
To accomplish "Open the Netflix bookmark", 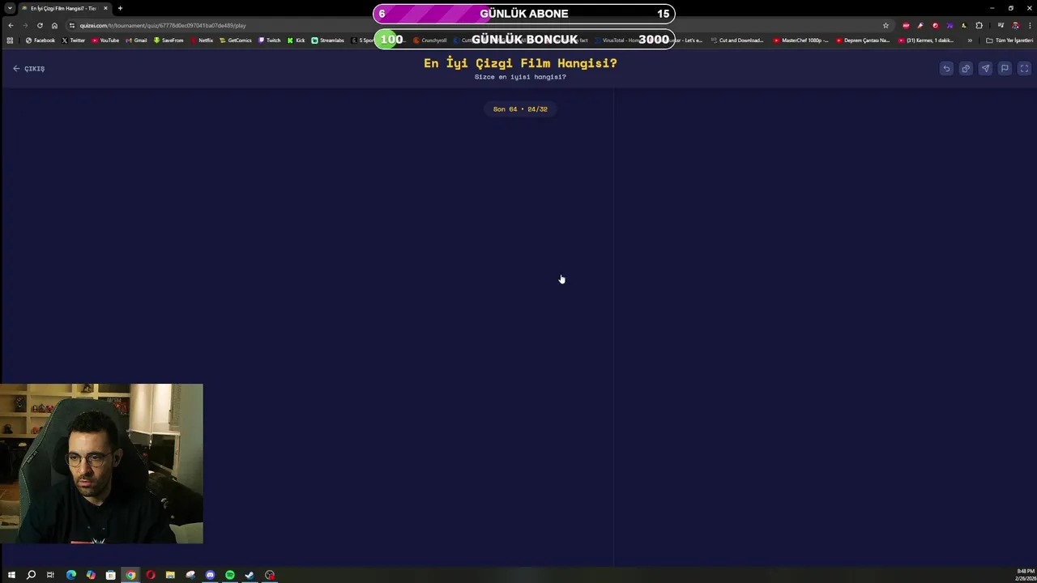I will click(202, 40).
